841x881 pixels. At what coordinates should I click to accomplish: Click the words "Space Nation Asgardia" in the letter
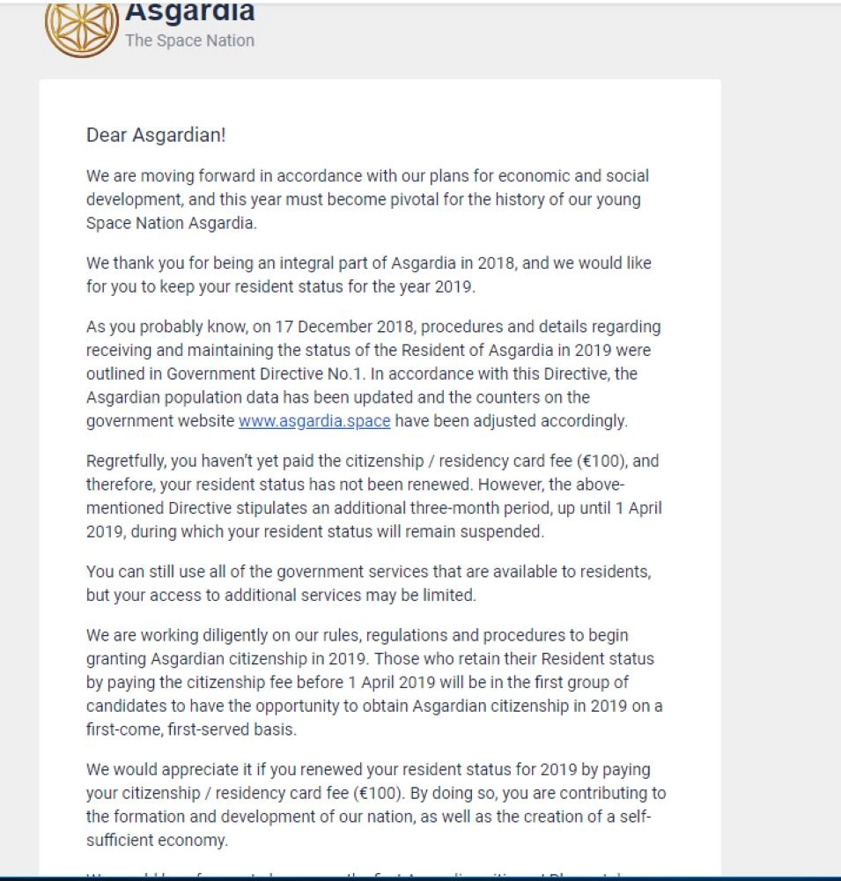tap(172, 223)
